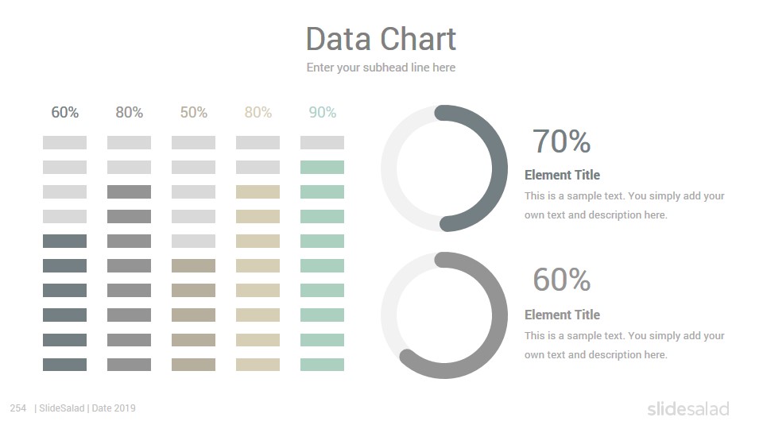The image size is (763, 429).
Task: Click the upper Element Title heading
Action: (562, 175)
